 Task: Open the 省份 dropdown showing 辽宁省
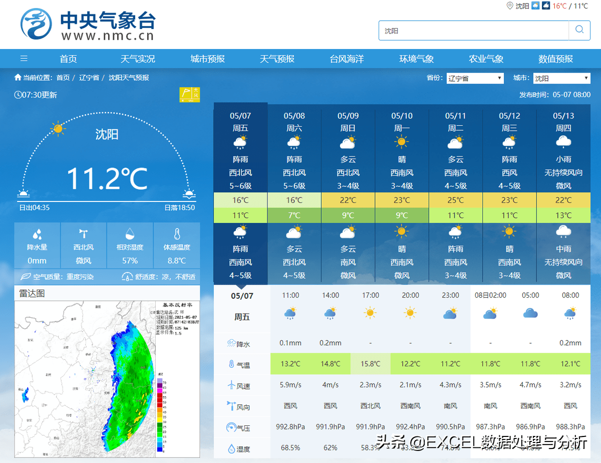point(475,78)
